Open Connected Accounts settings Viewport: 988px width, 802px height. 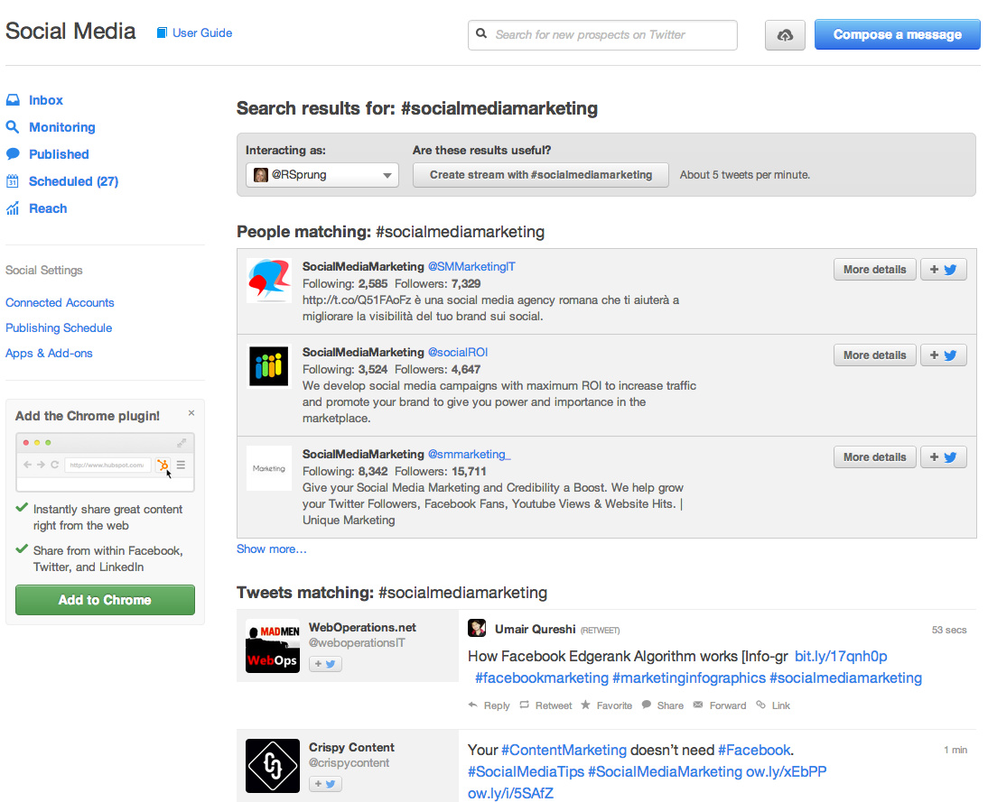(x=60, y=303)
